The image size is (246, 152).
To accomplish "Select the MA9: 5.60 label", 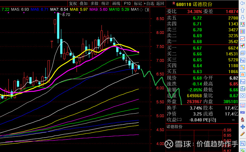I will [98, 9].
